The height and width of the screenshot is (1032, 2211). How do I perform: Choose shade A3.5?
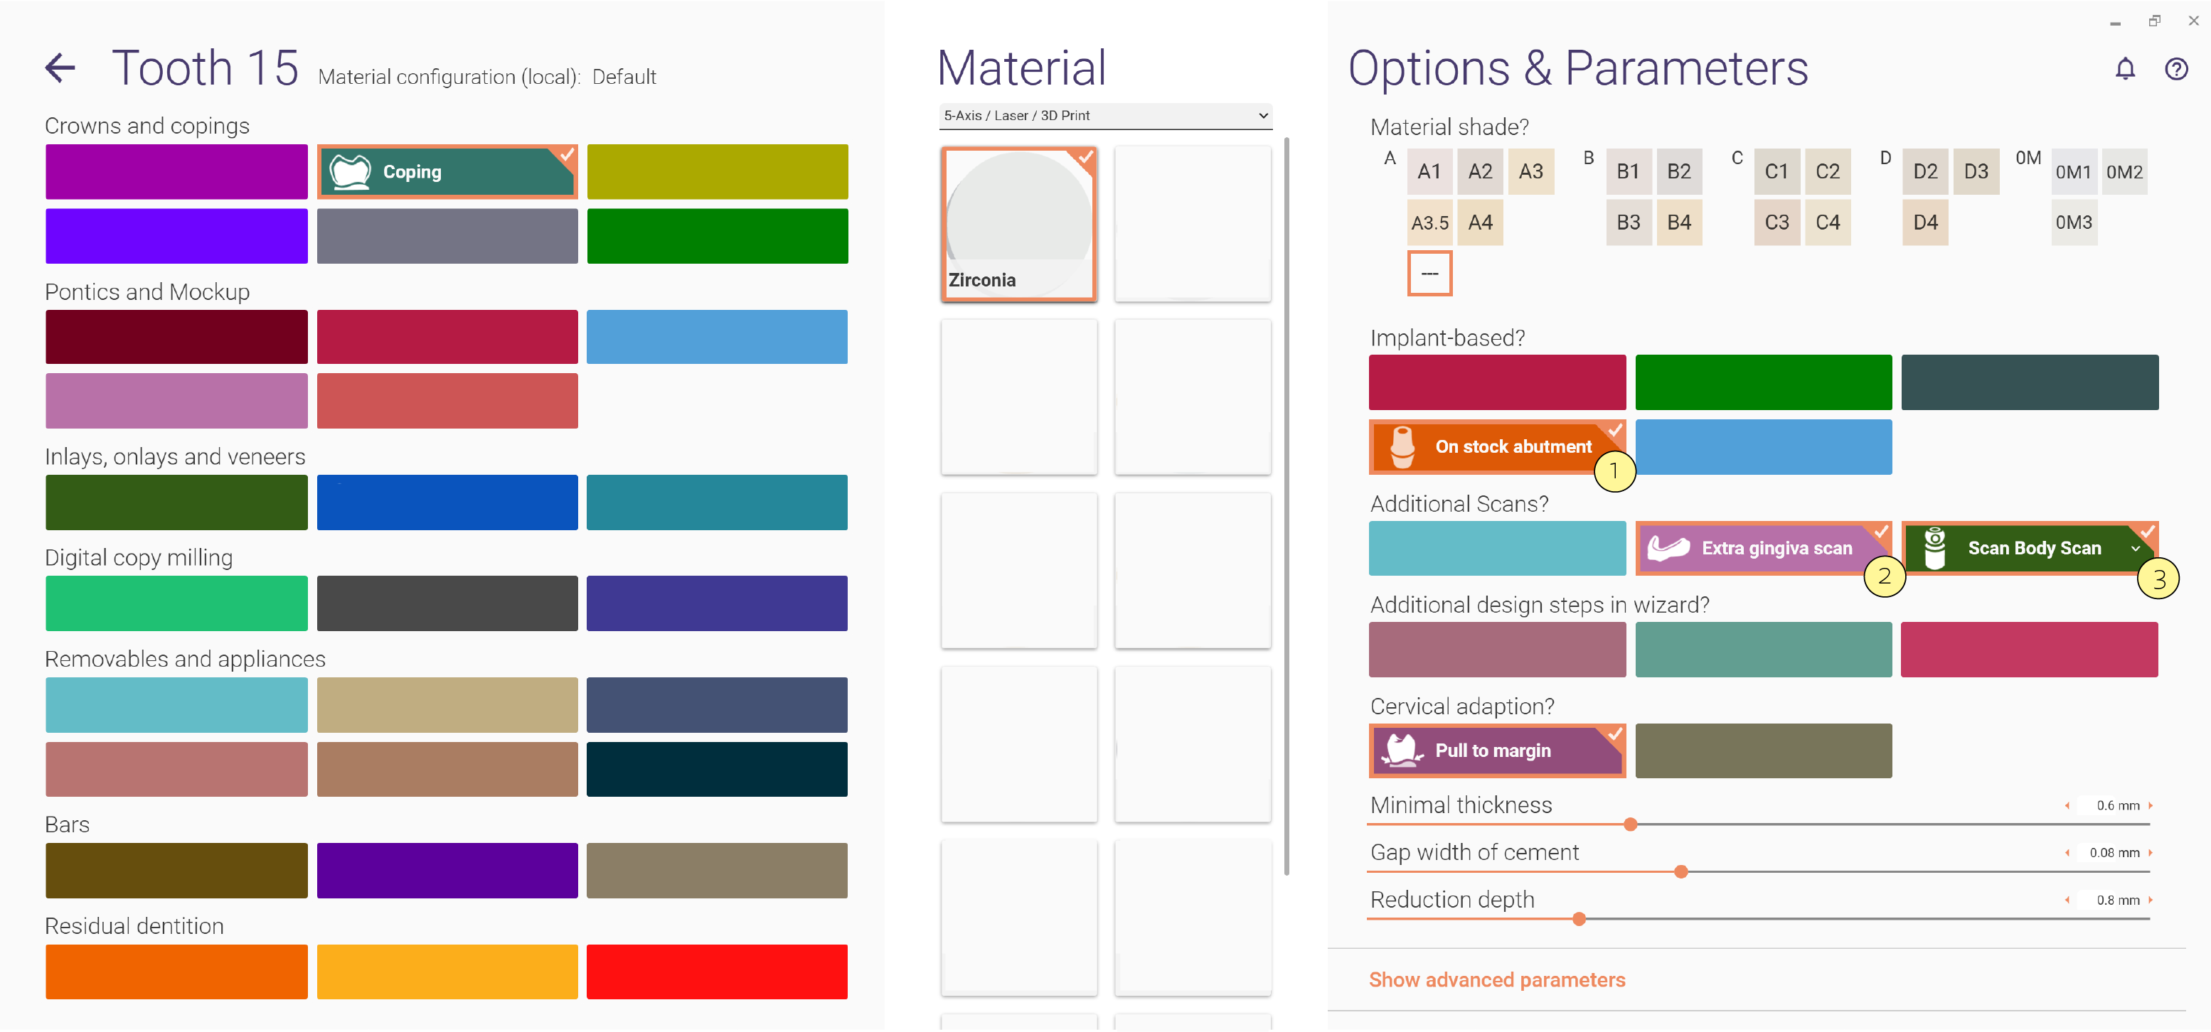point(1429,223)
